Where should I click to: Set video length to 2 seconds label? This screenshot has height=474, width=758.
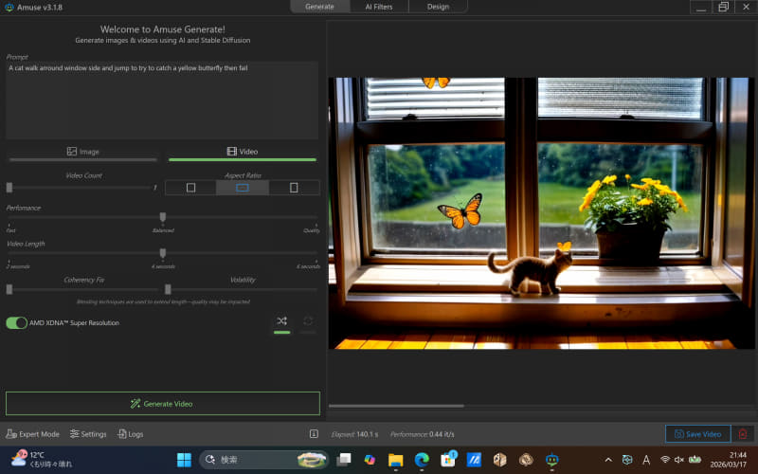pyautogui.click(x=18, y=266)
